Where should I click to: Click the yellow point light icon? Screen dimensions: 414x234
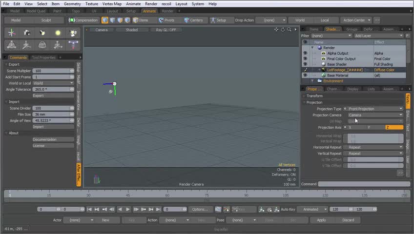click(58, 33)
